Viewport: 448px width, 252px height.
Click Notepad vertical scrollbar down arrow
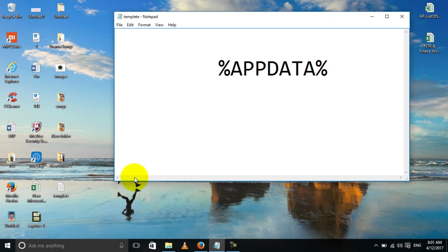(x=406, y=172)
